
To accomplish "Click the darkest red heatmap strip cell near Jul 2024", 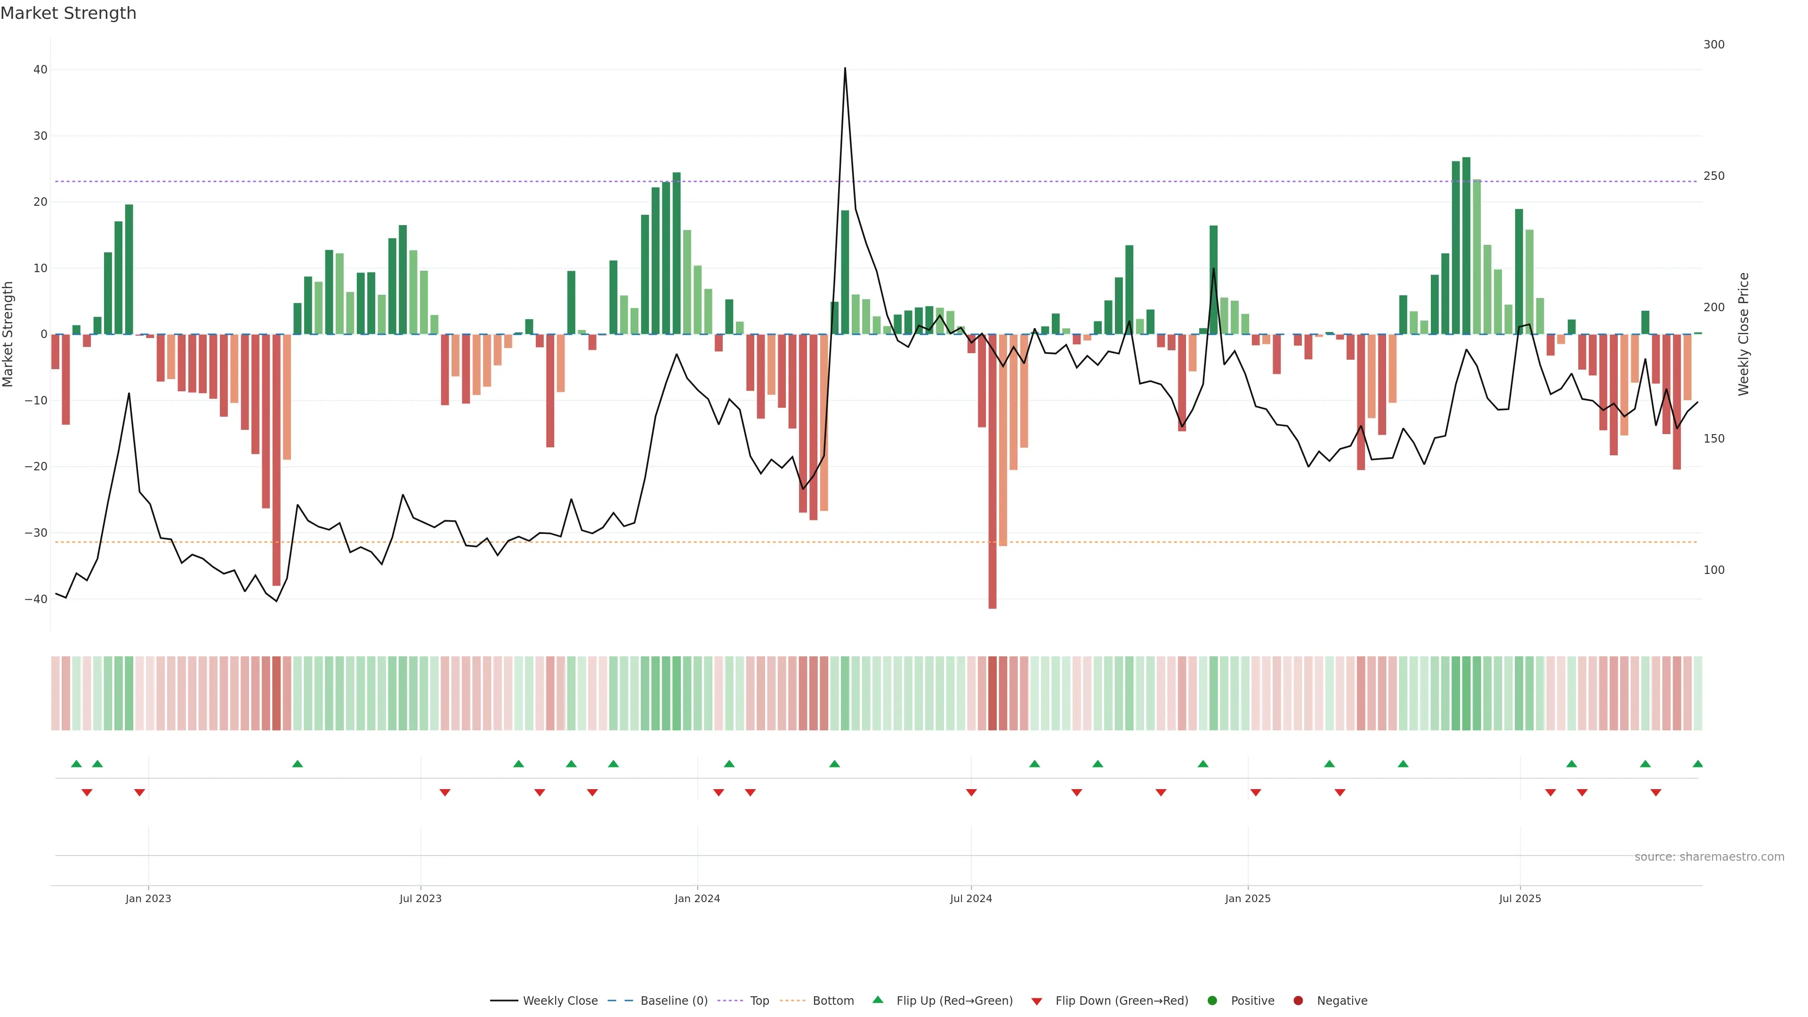I will click(x=993, y=693).
